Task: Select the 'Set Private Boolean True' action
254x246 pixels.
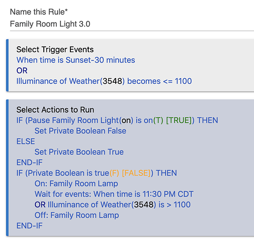Action: 79,152
